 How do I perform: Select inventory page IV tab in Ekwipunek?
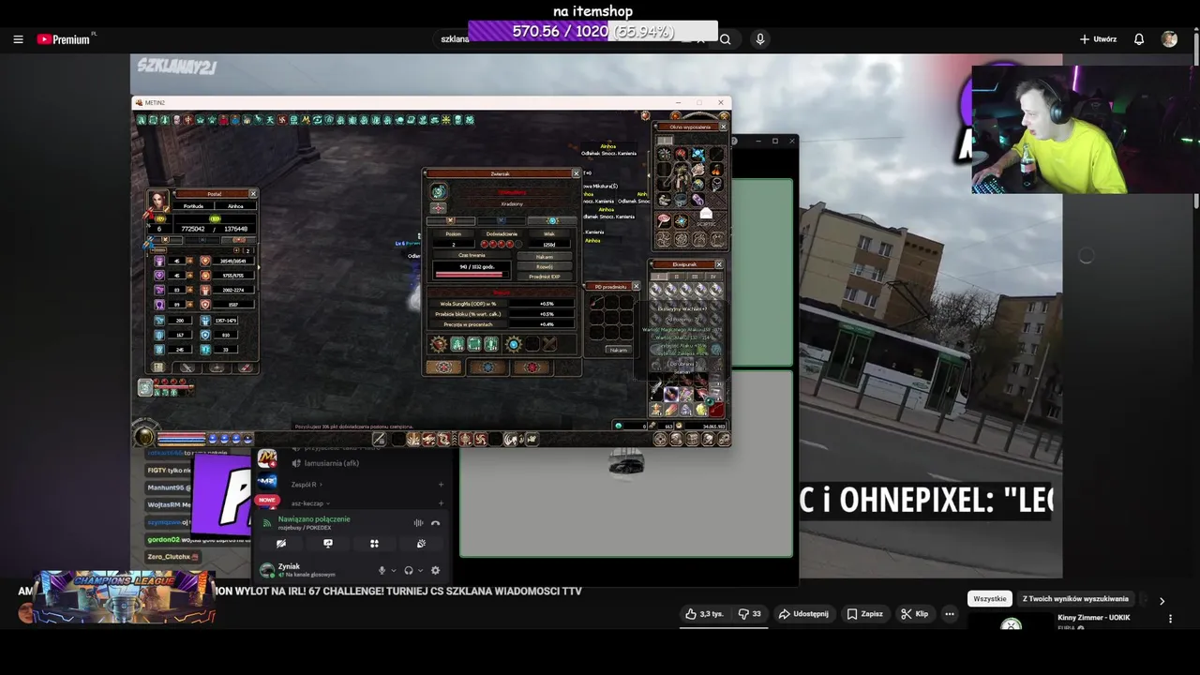712,277
